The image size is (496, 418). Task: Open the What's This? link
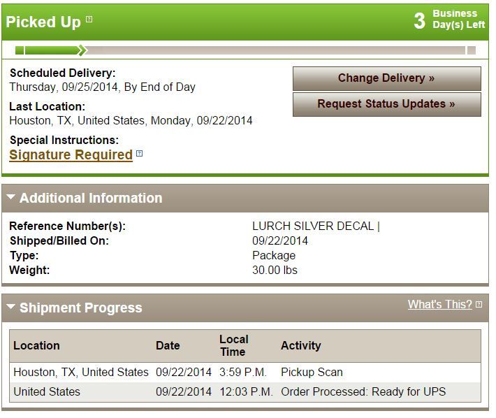(439, 304)
